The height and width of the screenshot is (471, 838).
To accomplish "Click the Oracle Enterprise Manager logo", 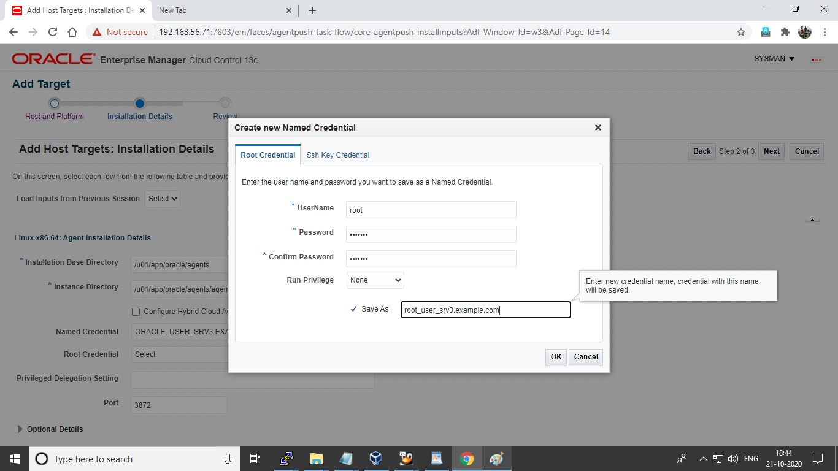I will (x=53, y=58).
